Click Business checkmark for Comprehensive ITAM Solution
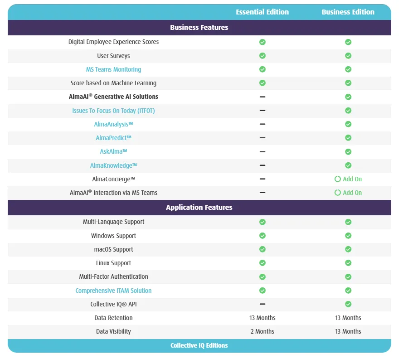Screen dimensions: 403x359 pos(348,291)
